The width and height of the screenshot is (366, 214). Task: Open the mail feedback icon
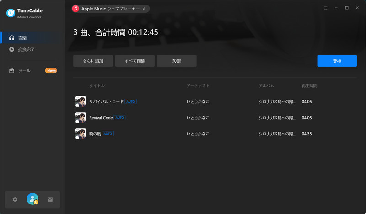(x=50, y=199)
